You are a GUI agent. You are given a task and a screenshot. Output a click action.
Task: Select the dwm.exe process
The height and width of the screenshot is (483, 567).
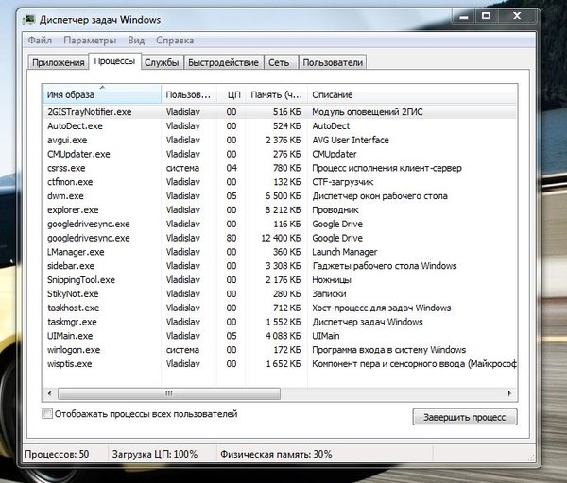pyautogui.click(x=280, y=196)
